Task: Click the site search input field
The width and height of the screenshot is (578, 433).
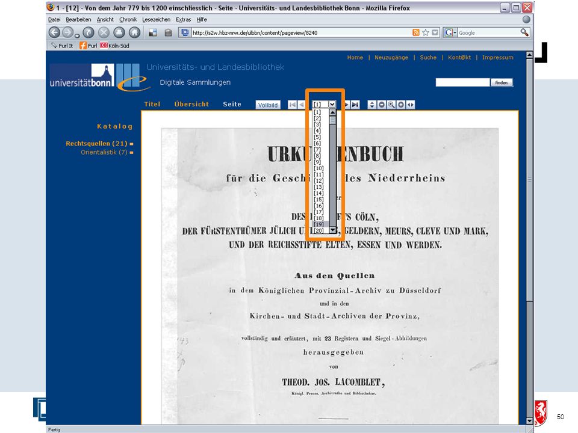Action: [462, 82]
